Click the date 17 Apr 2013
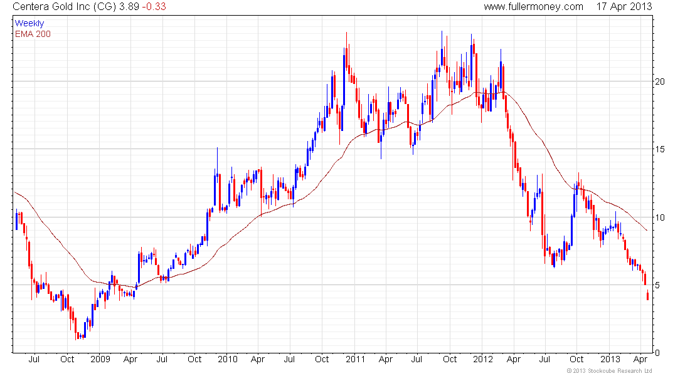The height and width of the screenshot is (376, 690). click(624, 7)
